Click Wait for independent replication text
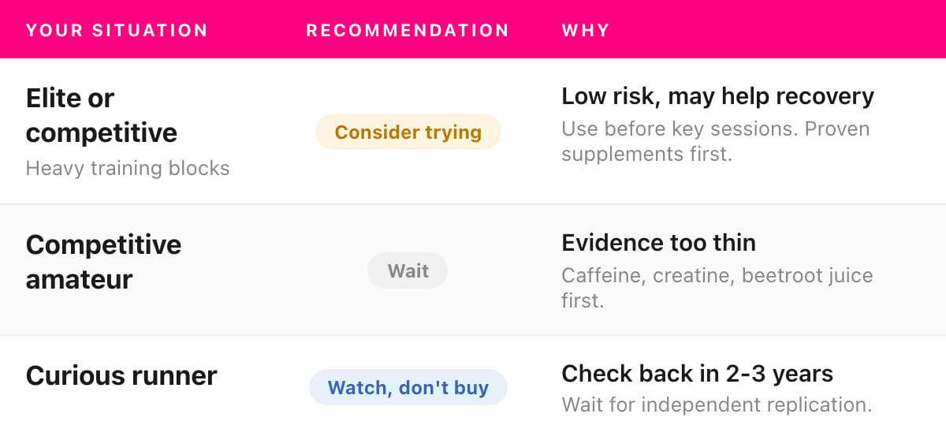Viewport: 946px width, 440px height. point(717,405)
